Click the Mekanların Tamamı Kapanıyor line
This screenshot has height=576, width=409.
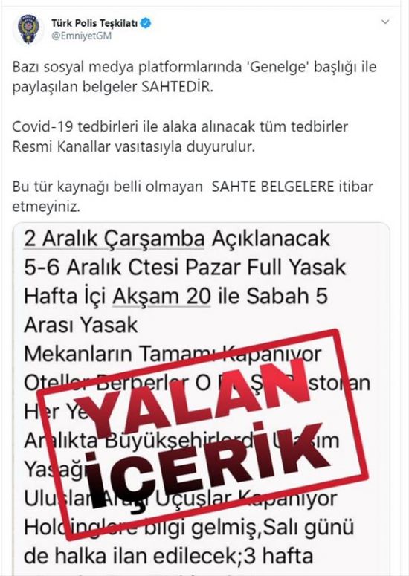[173, 354]
